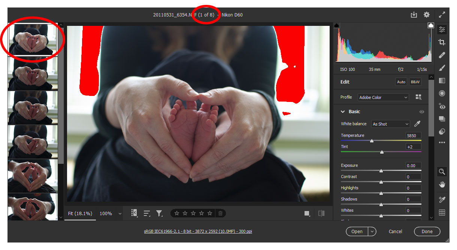
Task: Toggle Basic panel eye visibility
Action: click(422, 112)
